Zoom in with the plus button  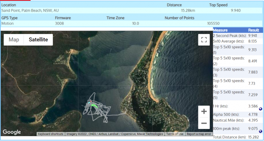coord(204,111)
